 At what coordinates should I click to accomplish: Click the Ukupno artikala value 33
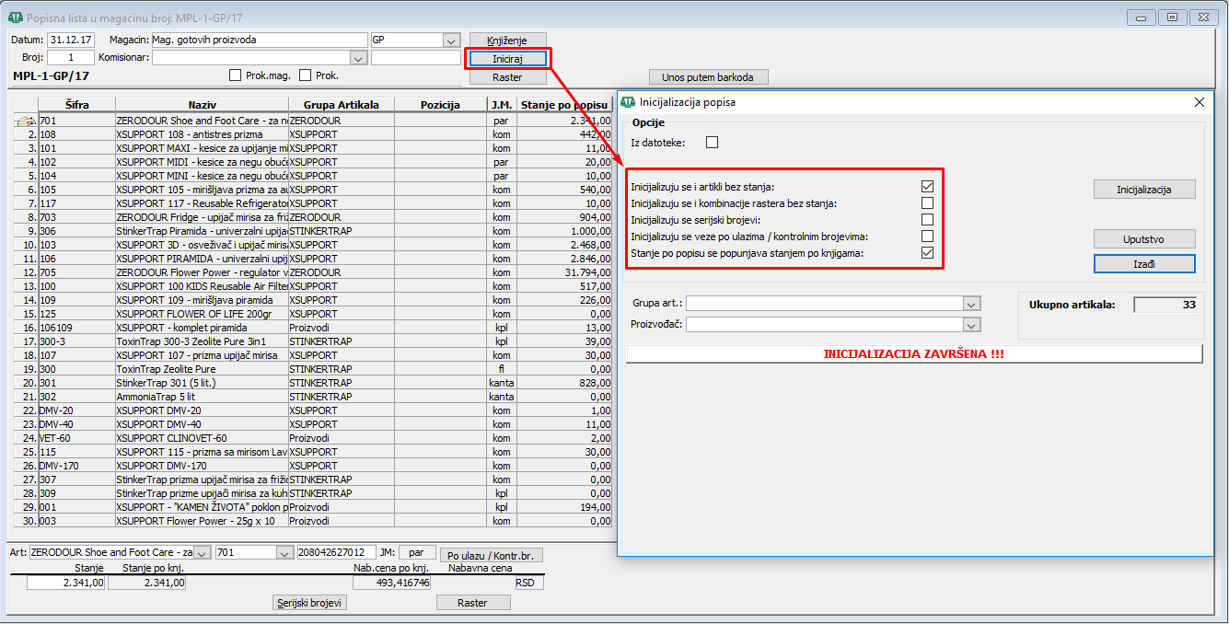pyautogui.click(x=1164, y=305)
